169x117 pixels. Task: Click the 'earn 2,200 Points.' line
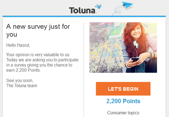[23, 70]
